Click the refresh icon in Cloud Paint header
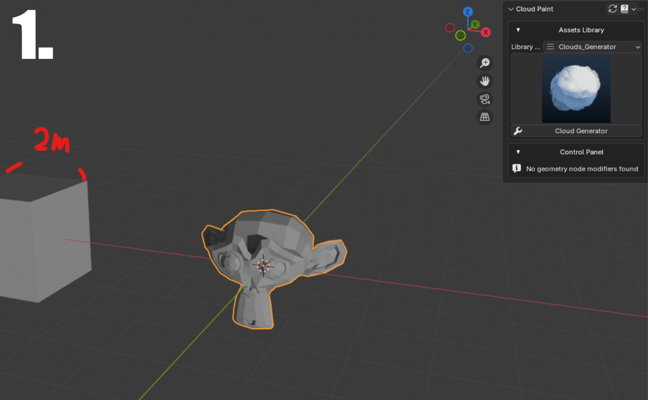648x400 pixels. [613, 9]
